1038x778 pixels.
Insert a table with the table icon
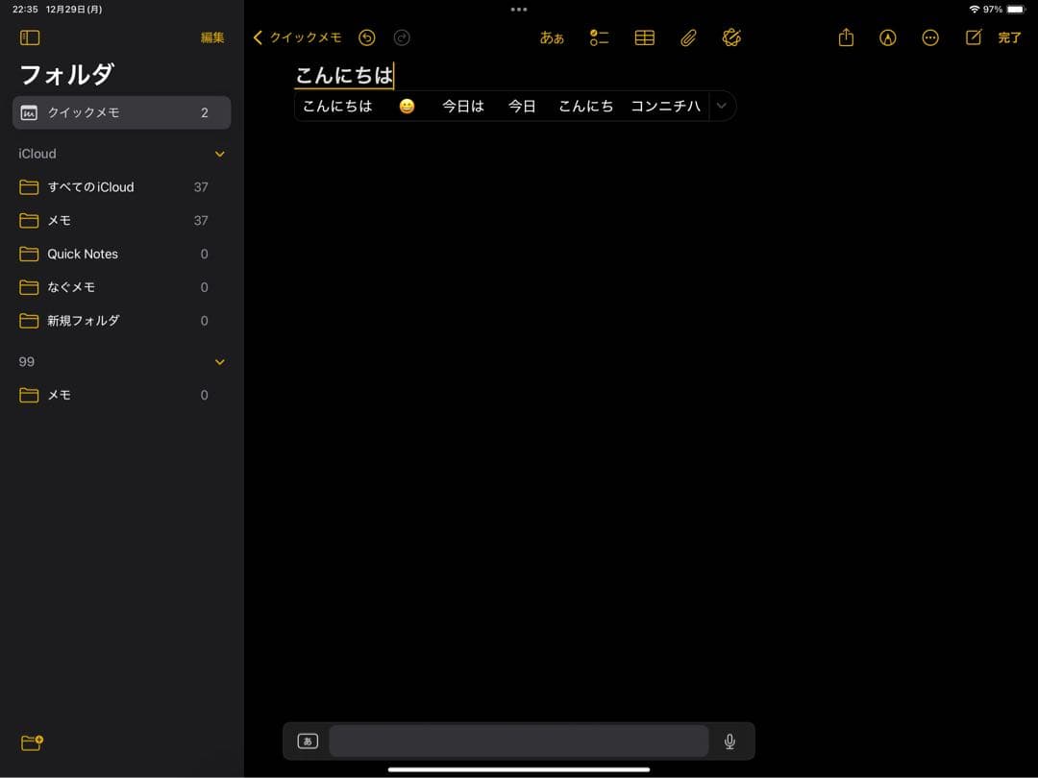(x=645, y=37)
